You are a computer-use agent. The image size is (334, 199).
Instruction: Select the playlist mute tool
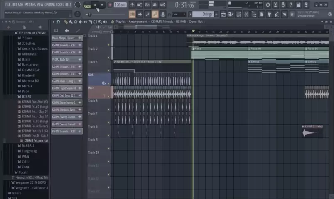tap(81, 22)
